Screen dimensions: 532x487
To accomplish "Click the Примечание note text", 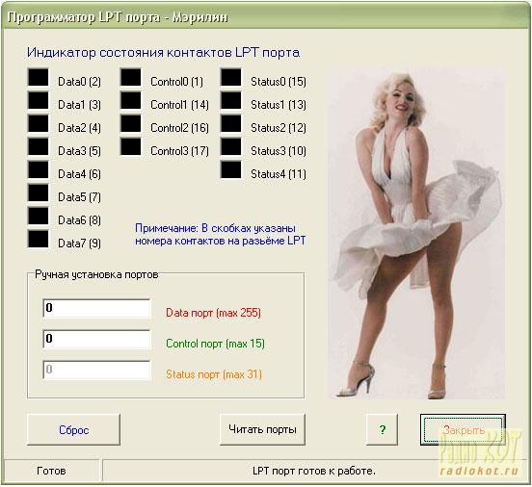I will pos(220,235).
